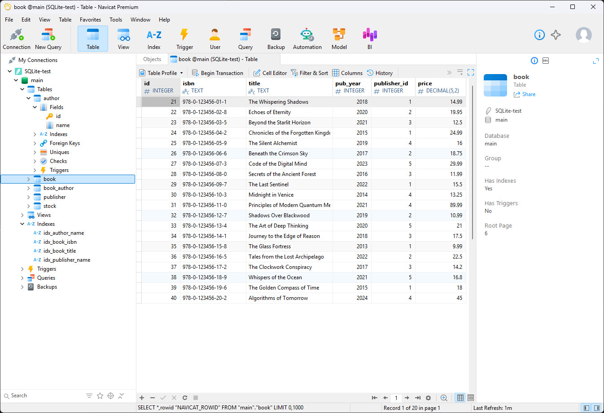Open the Connection toolbar button

[17, 39]
